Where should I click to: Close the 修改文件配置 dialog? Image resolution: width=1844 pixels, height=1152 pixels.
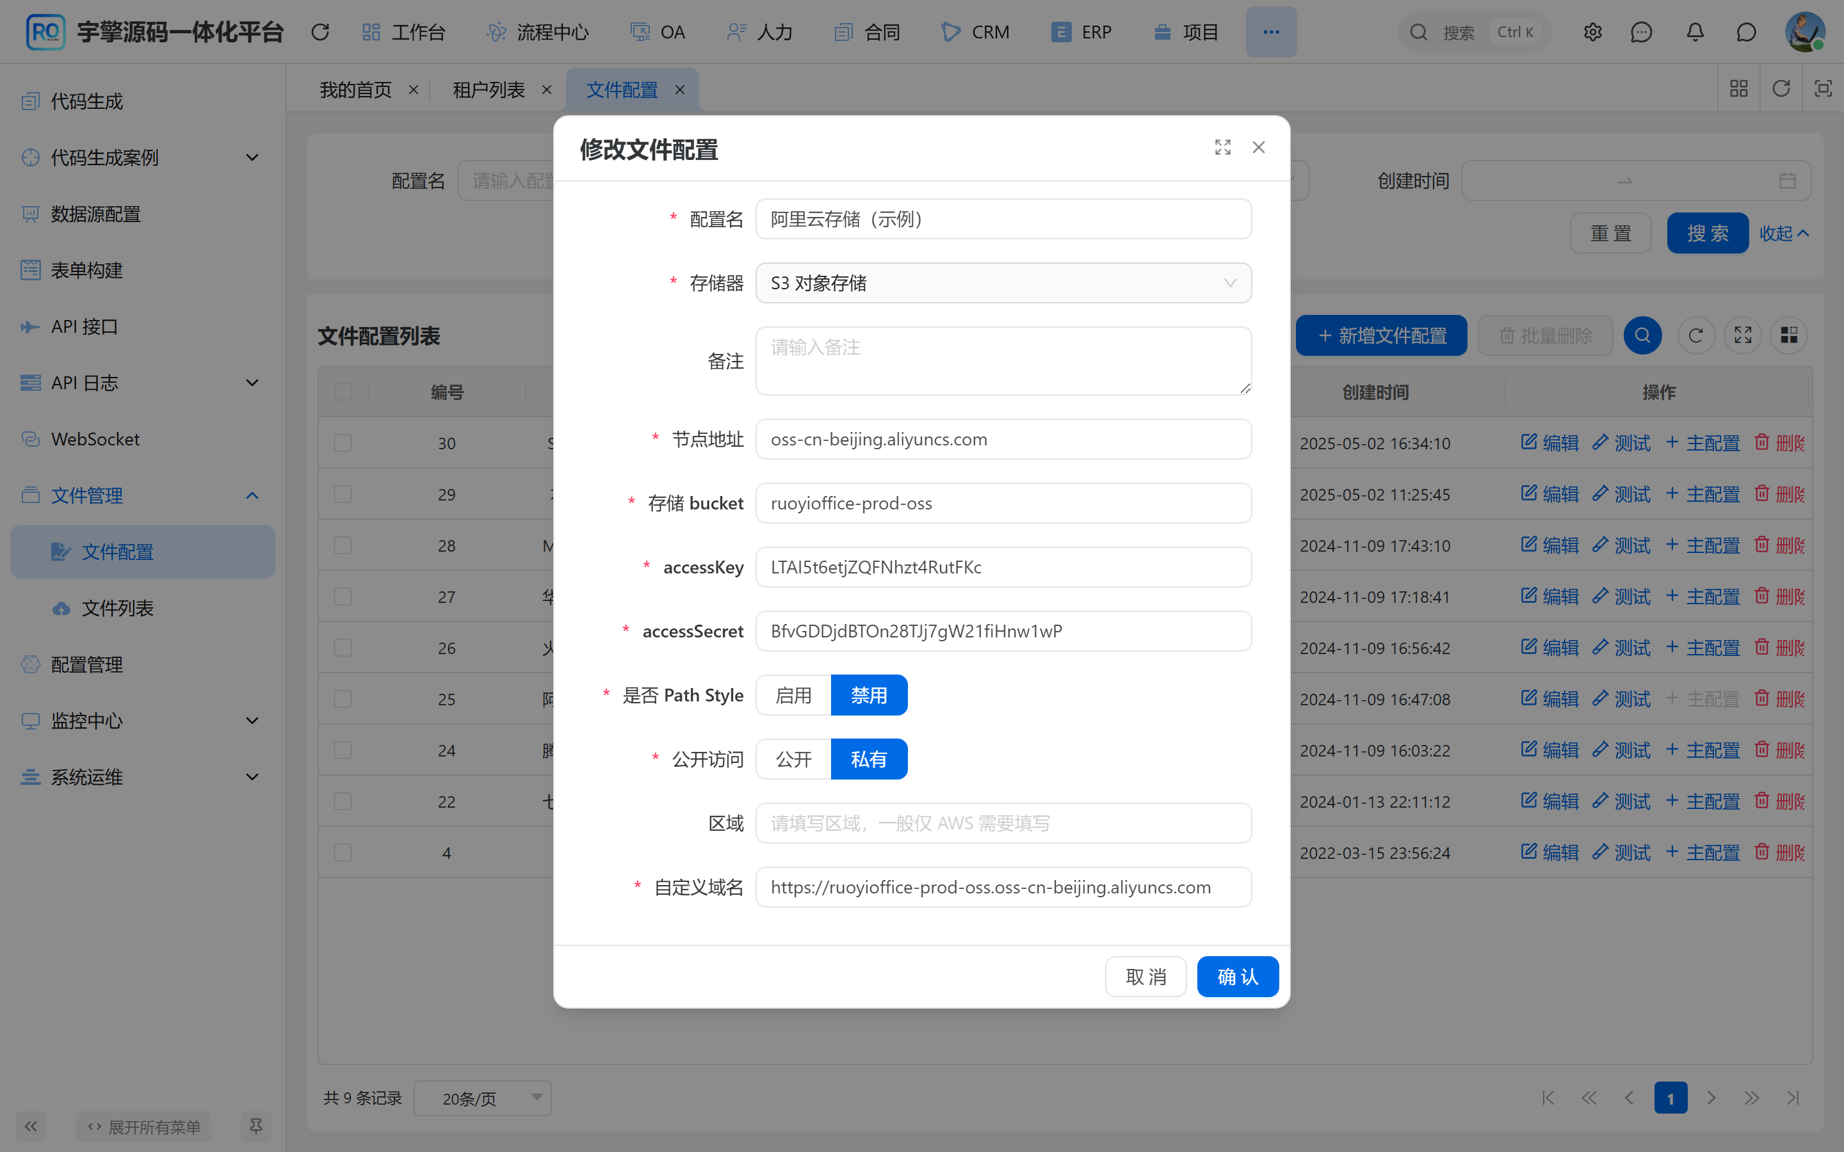coord(1259,147)
